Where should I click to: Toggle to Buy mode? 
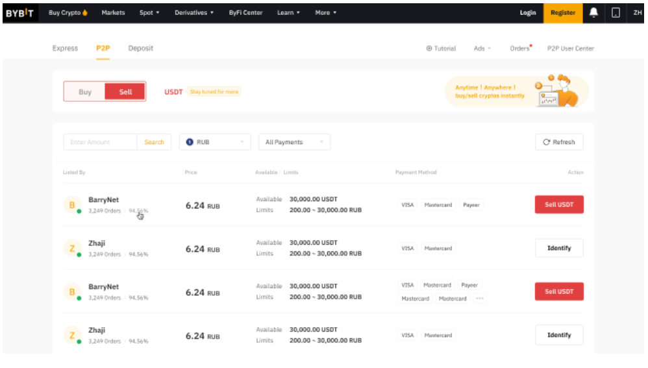[x=85, y=92]
